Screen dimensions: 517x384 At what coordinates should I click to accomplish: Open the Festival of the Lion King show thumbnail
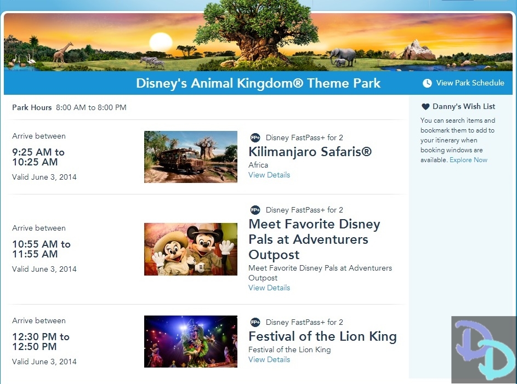(190, 341)
